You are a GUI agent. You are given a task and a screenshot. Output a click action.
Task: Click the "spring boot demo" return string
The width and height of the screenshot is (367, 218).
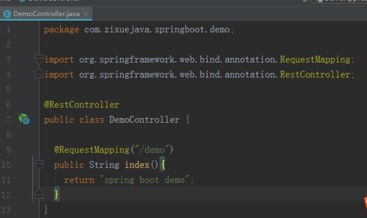coord(145,180)
